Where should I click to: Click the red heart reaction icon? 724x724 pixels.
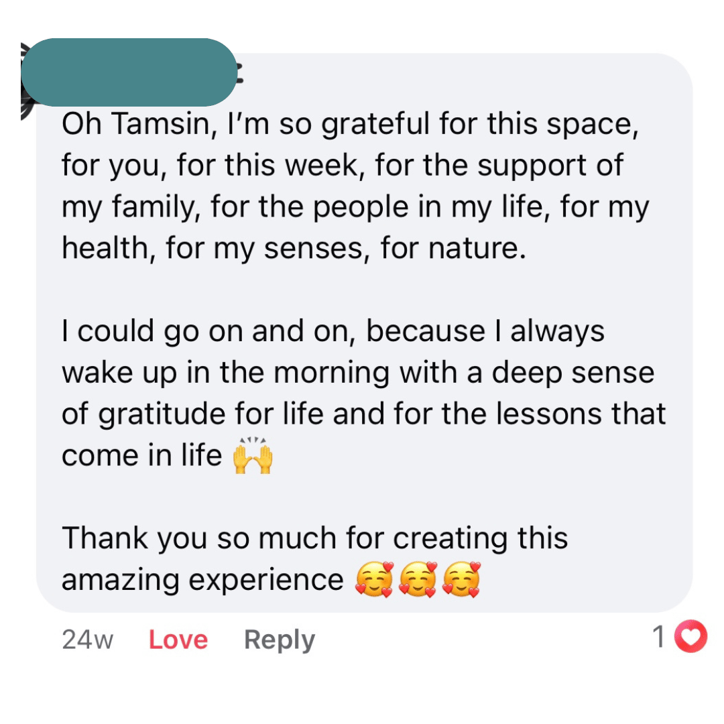(x=690, y=638)
